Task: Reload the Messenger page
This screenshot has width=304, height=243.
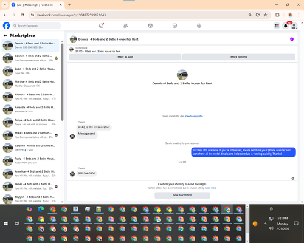Action: 22,15
